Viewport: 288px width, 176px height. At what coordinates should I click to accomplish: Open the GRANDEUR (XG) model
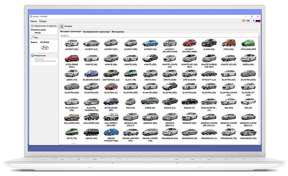(248, 134)
